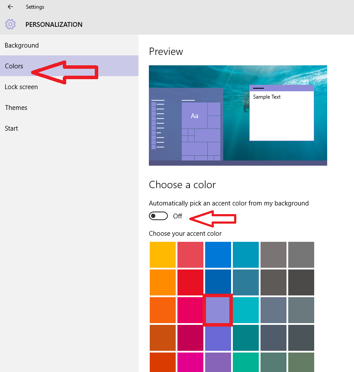Screen dimensions: 354x372
Task: Select the magenta accent color swatch
Action: point(190,310)
